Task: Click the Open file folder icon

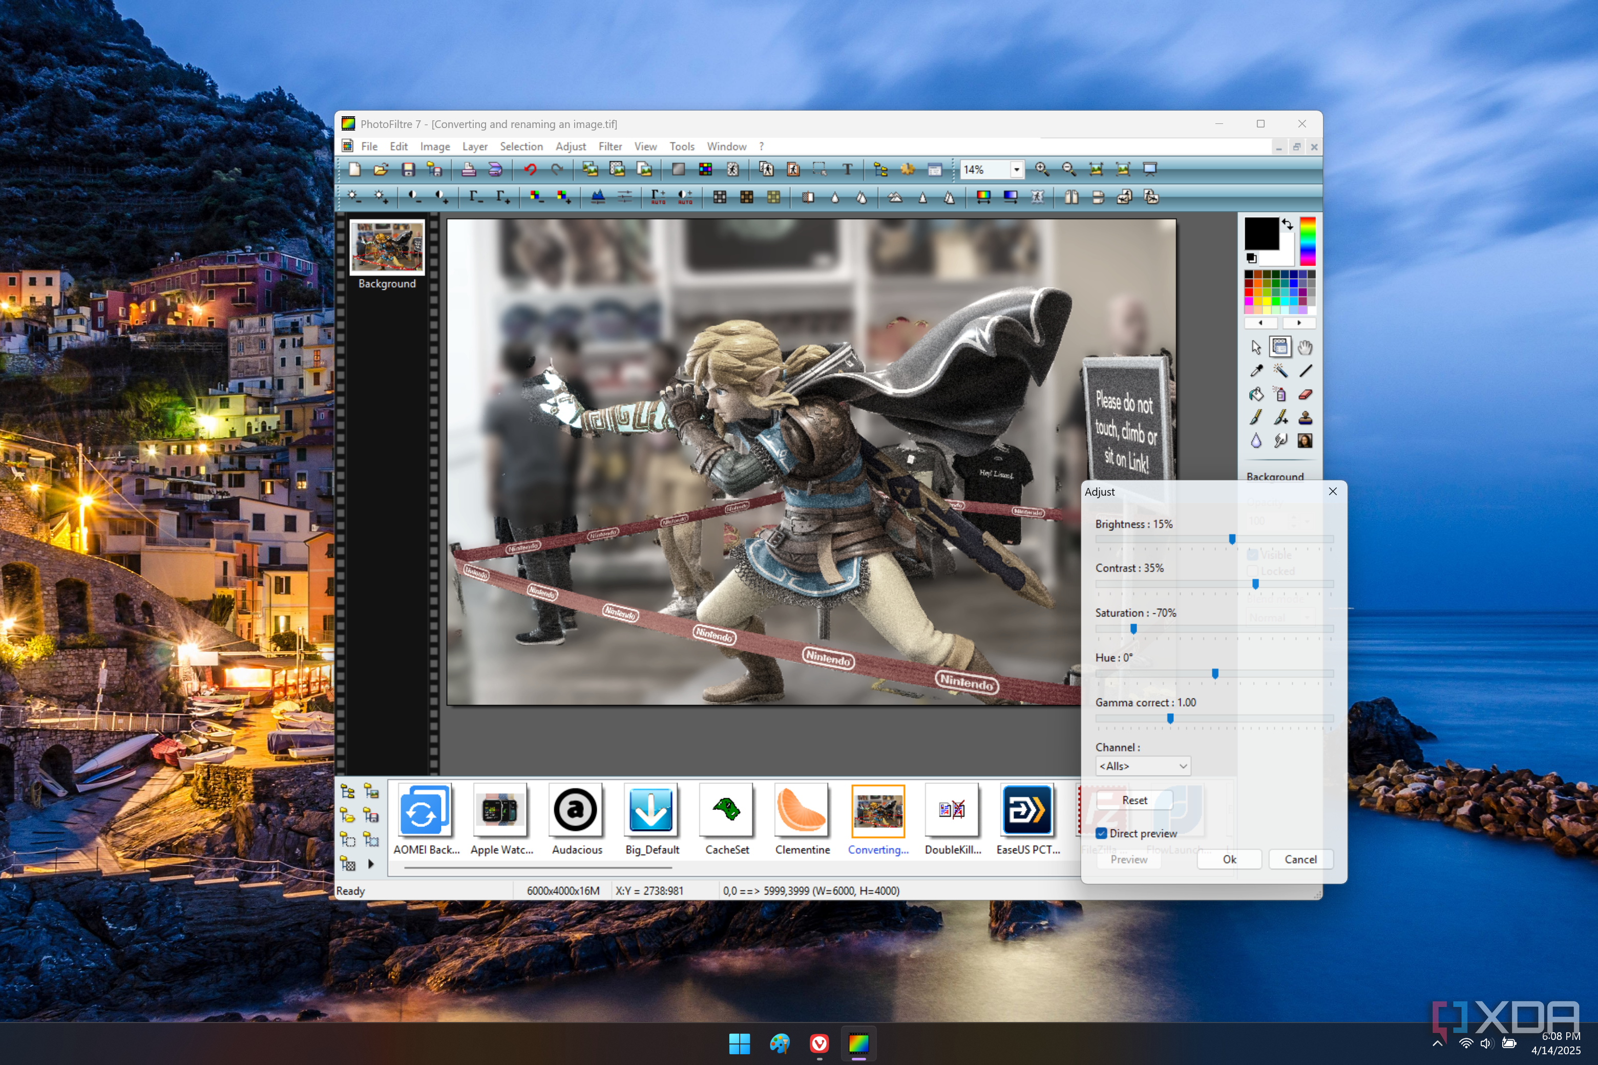Action: tap(381, 169)
